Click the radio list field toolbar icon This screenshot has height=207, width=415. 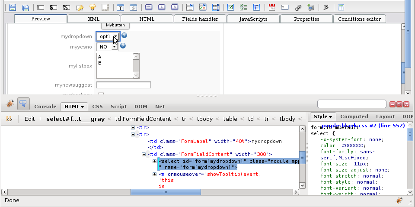pos(256,7)
